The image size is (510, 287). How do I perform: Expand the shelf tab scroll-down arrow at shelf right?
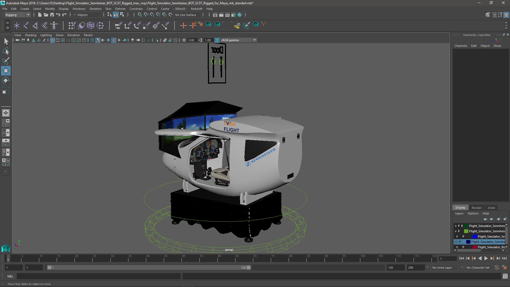[x=506, y=28]
